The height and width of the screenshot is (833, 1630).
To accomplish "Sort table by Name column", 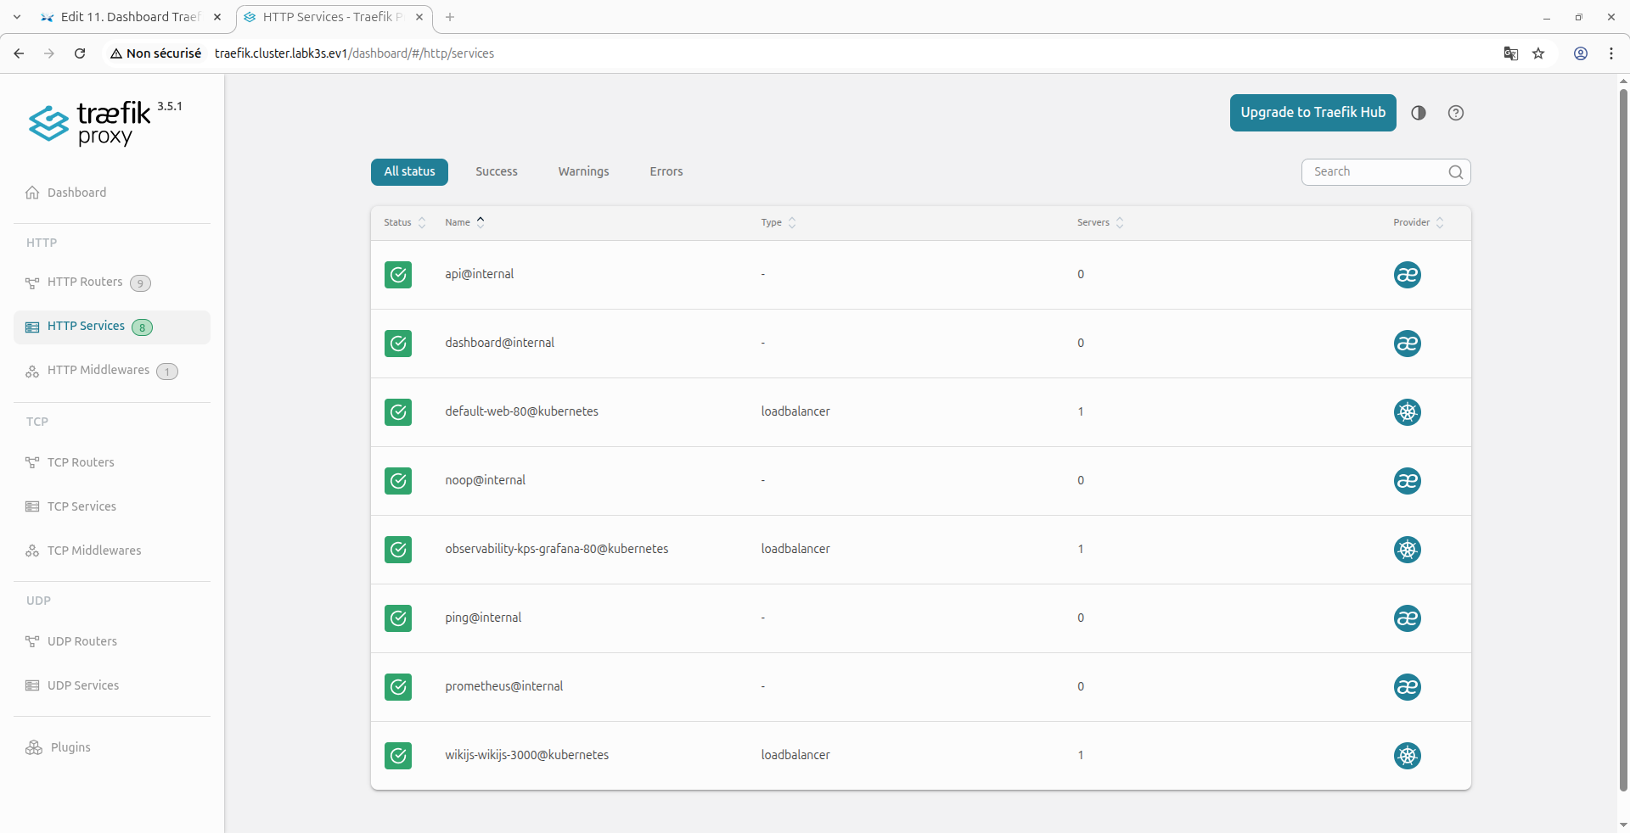I will point(464,222).
